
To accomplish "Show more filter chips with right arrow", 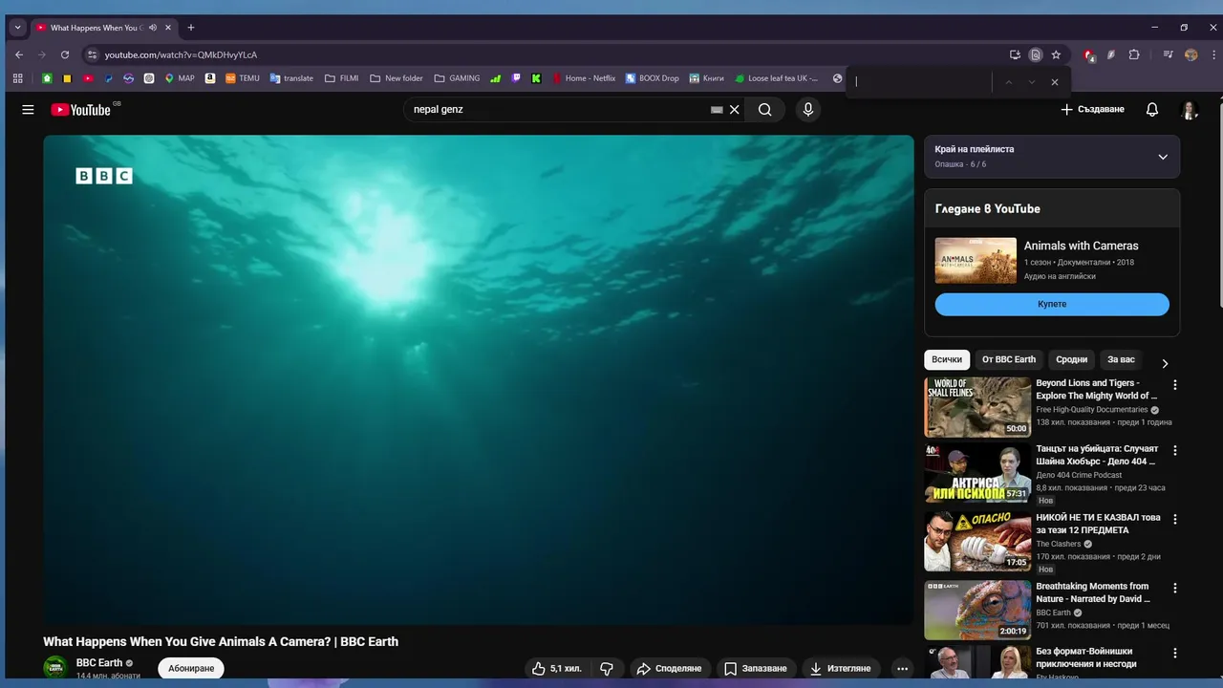I will click(x=1165, y=363).
